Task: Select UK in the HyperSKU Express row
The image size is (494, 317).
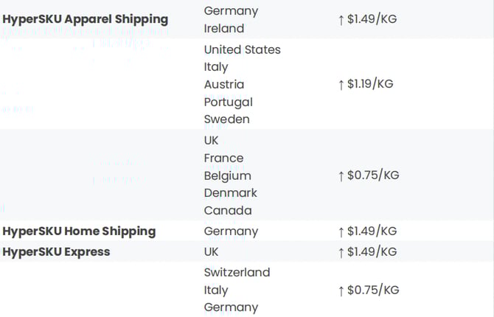Action: pos(213,252)
